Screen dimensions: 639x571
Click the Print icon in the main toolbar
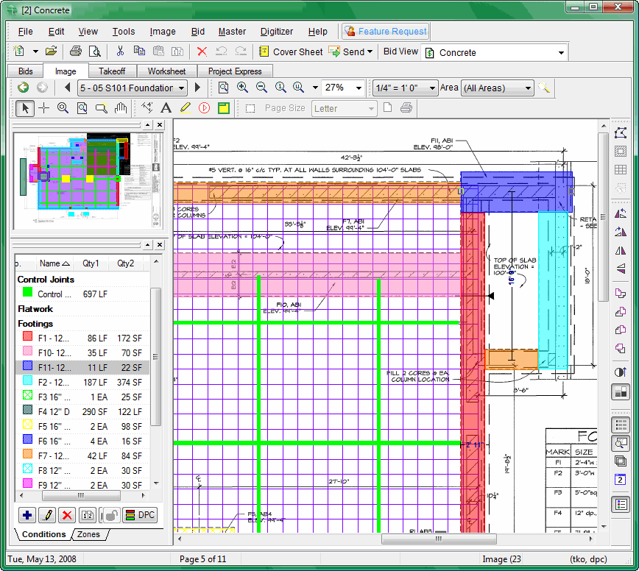pyautogui.click(x=75, y=52)
